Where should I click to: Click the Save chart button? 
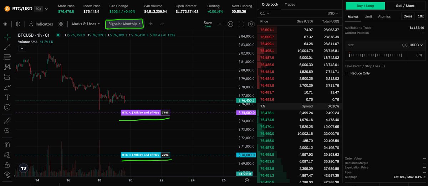click(208, 24)
